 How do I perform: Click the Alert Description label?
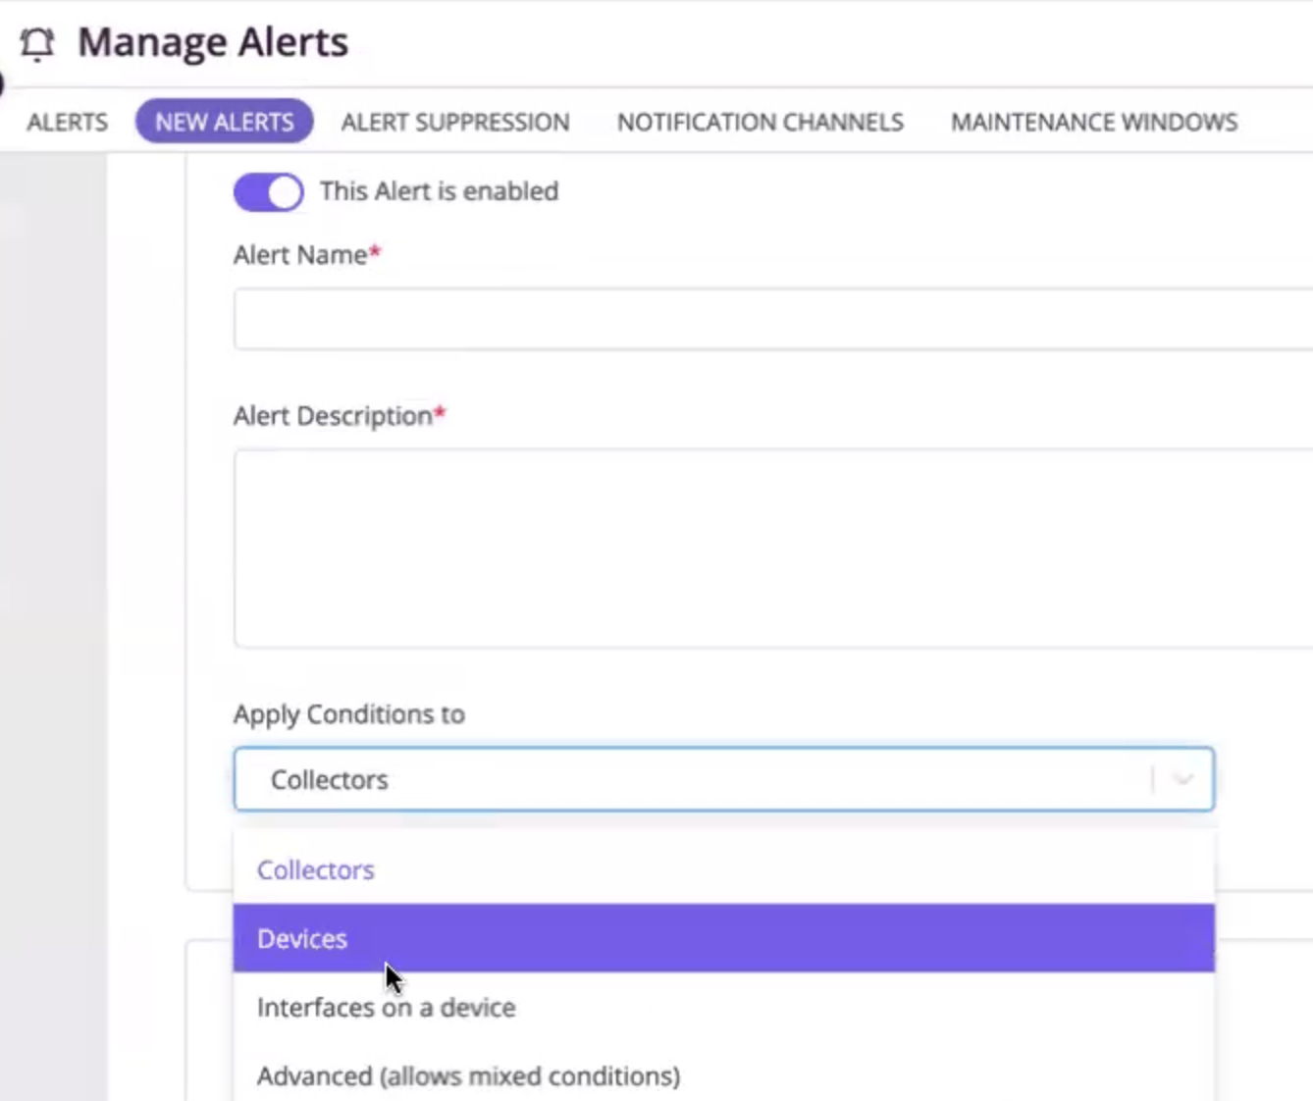click(x=340, y=416)
